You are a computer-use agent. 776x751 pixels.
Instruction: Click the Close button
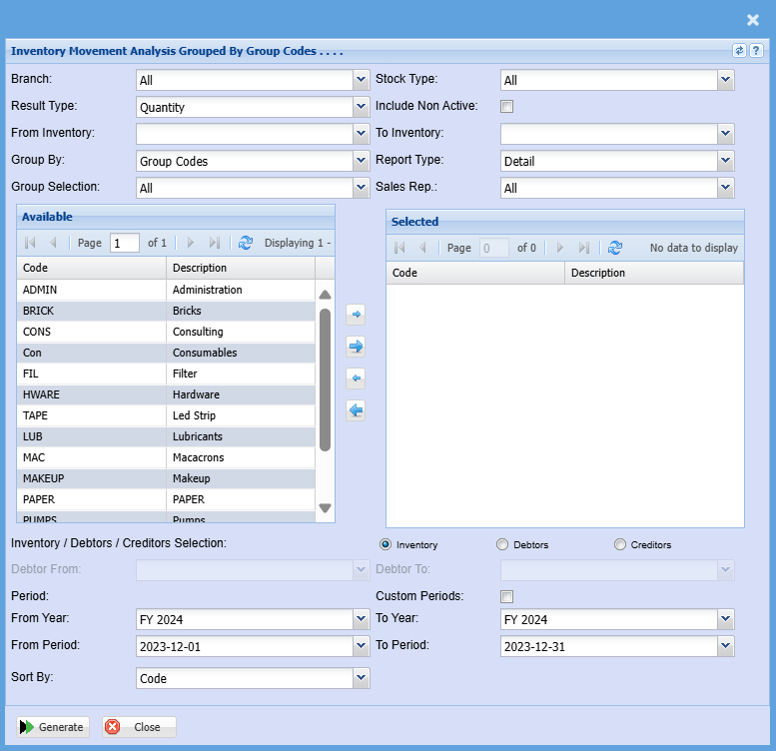(139, 727)
